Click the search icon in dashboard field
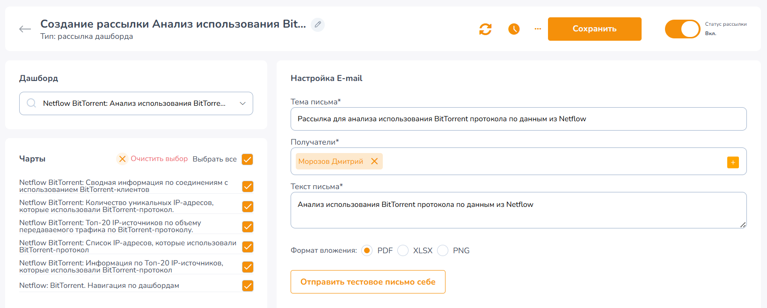 point(31,103)
